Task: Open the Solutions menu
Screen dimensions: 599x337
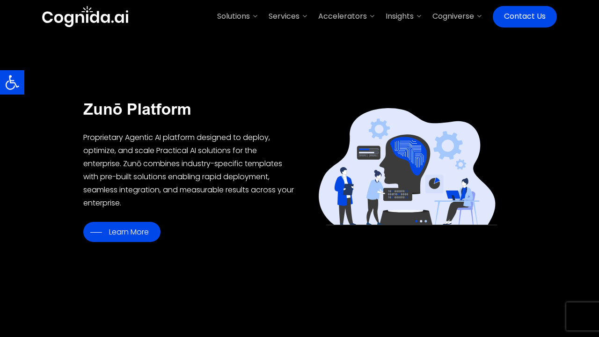Action: (x=233, y=16)
